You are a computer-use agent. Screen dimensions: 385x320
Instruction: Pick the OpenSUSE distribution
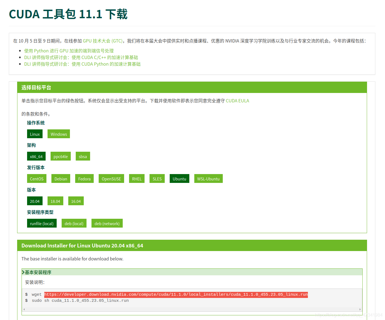click(111, 179)
